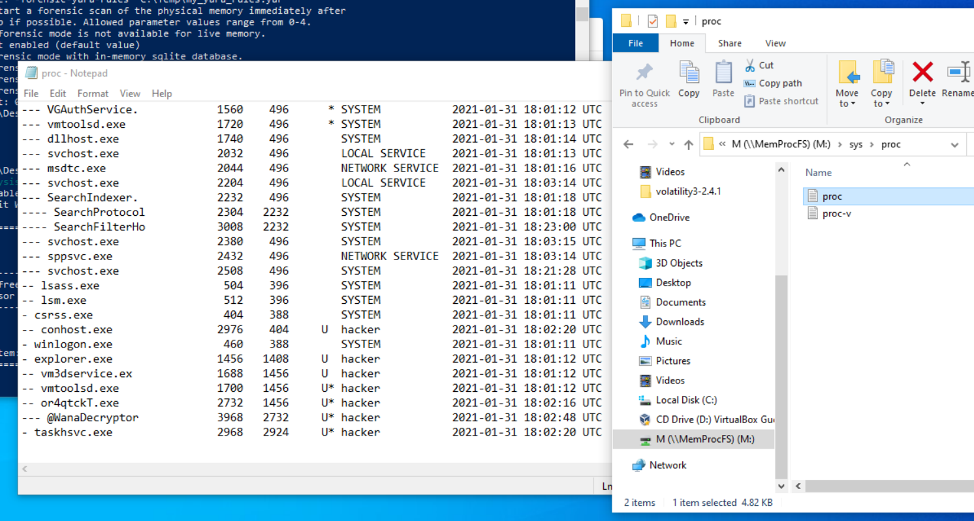Open Notepad Format menu
The height and width of the screenshot is (521, 974).
[93, 93]
